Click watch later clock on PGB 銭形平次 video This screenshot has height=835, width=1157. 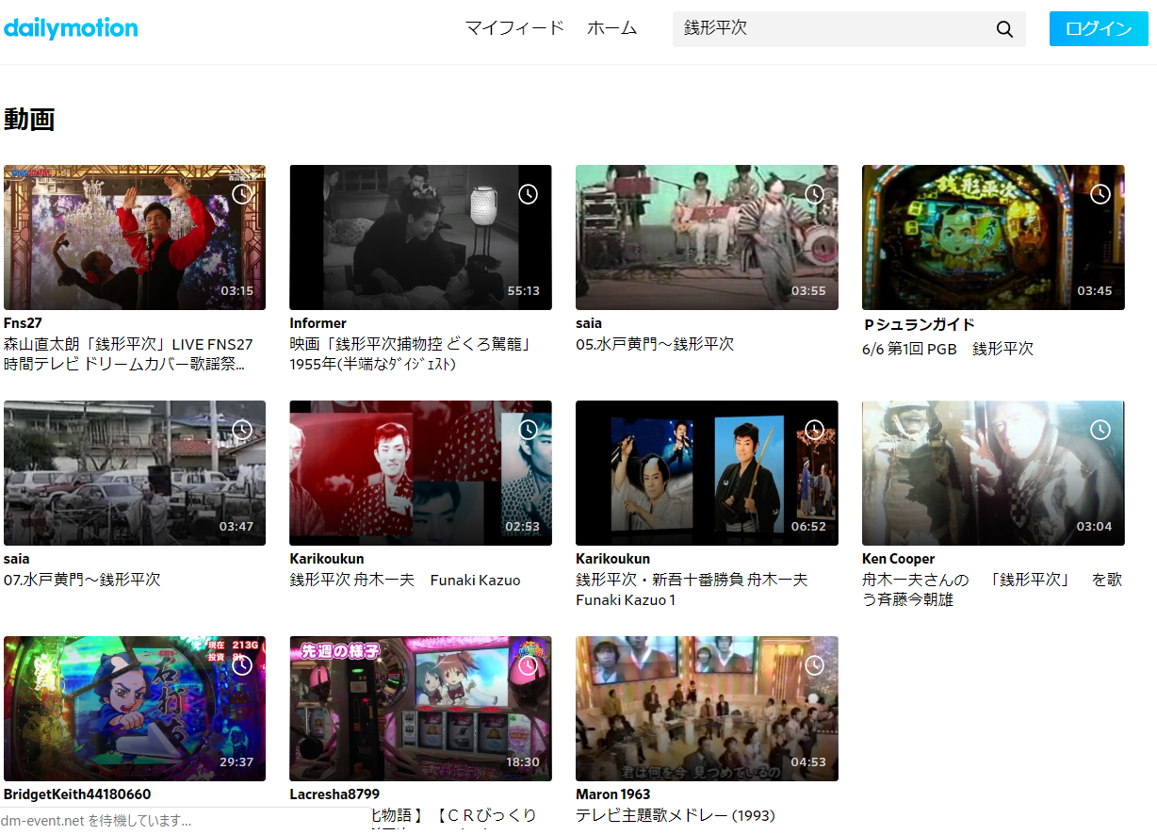pyautogui.click(x=1100, y=193)
